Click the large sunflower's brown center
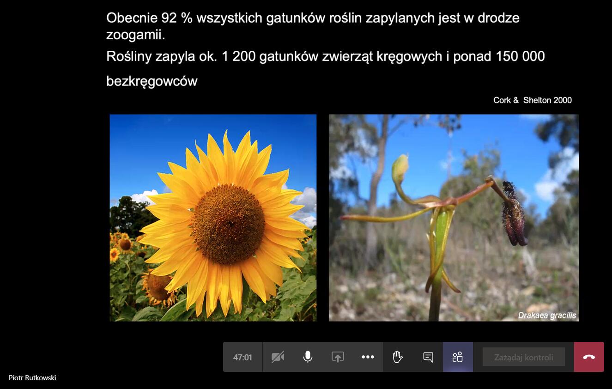The height and width of the screenshot is (389, 612). [228, 224]
